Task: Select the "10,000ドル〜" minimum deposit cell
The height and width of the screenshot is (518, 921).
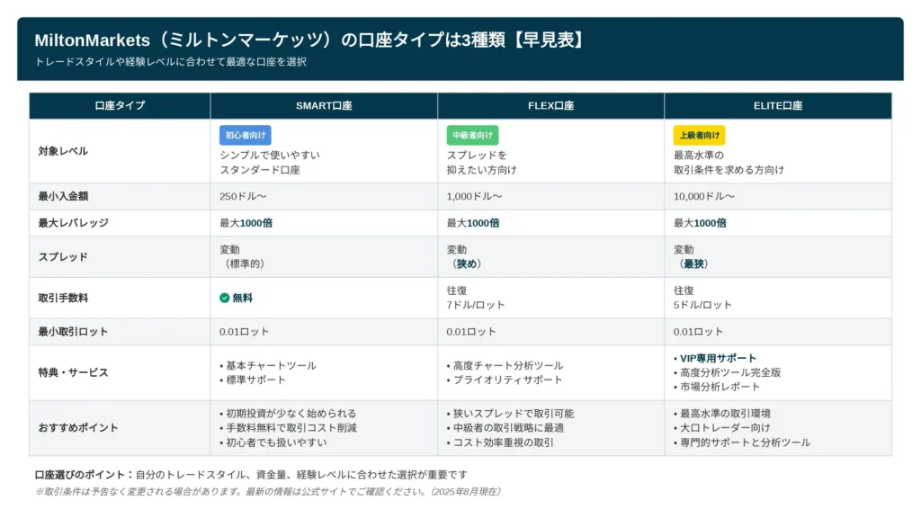Action: [x=778, y=196]
